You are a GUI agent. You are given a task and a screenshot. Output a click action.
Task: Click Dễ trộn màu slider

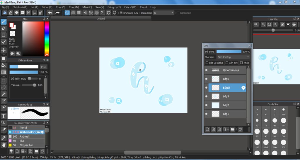(x=33, y=79)
